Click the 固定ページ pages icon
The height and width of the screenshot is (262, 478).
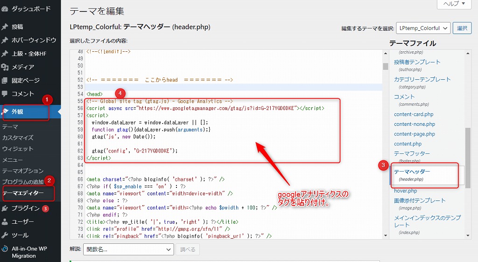5,81
